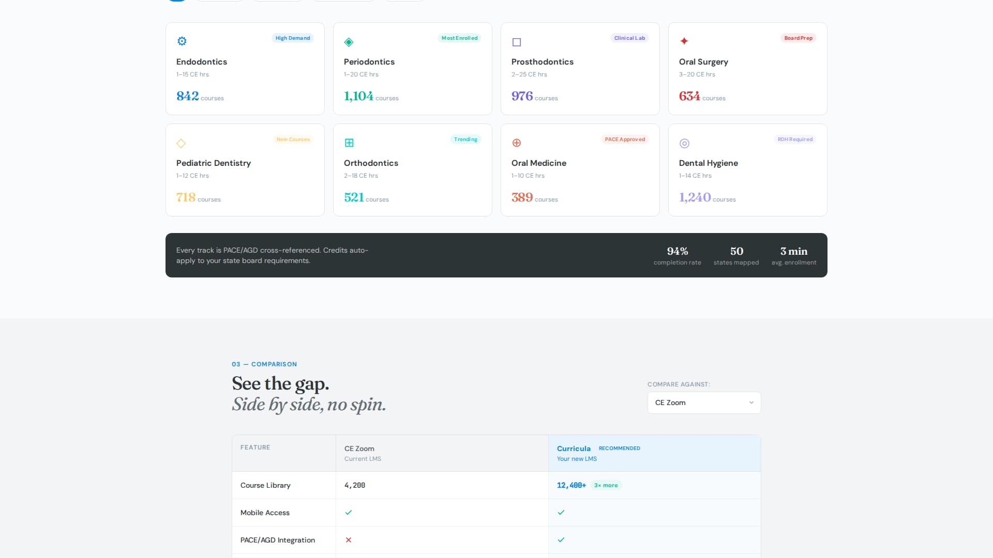This screenshot has width=993, height=558.
Task: Click the RDH Required badge
Action: click(795, 139)
